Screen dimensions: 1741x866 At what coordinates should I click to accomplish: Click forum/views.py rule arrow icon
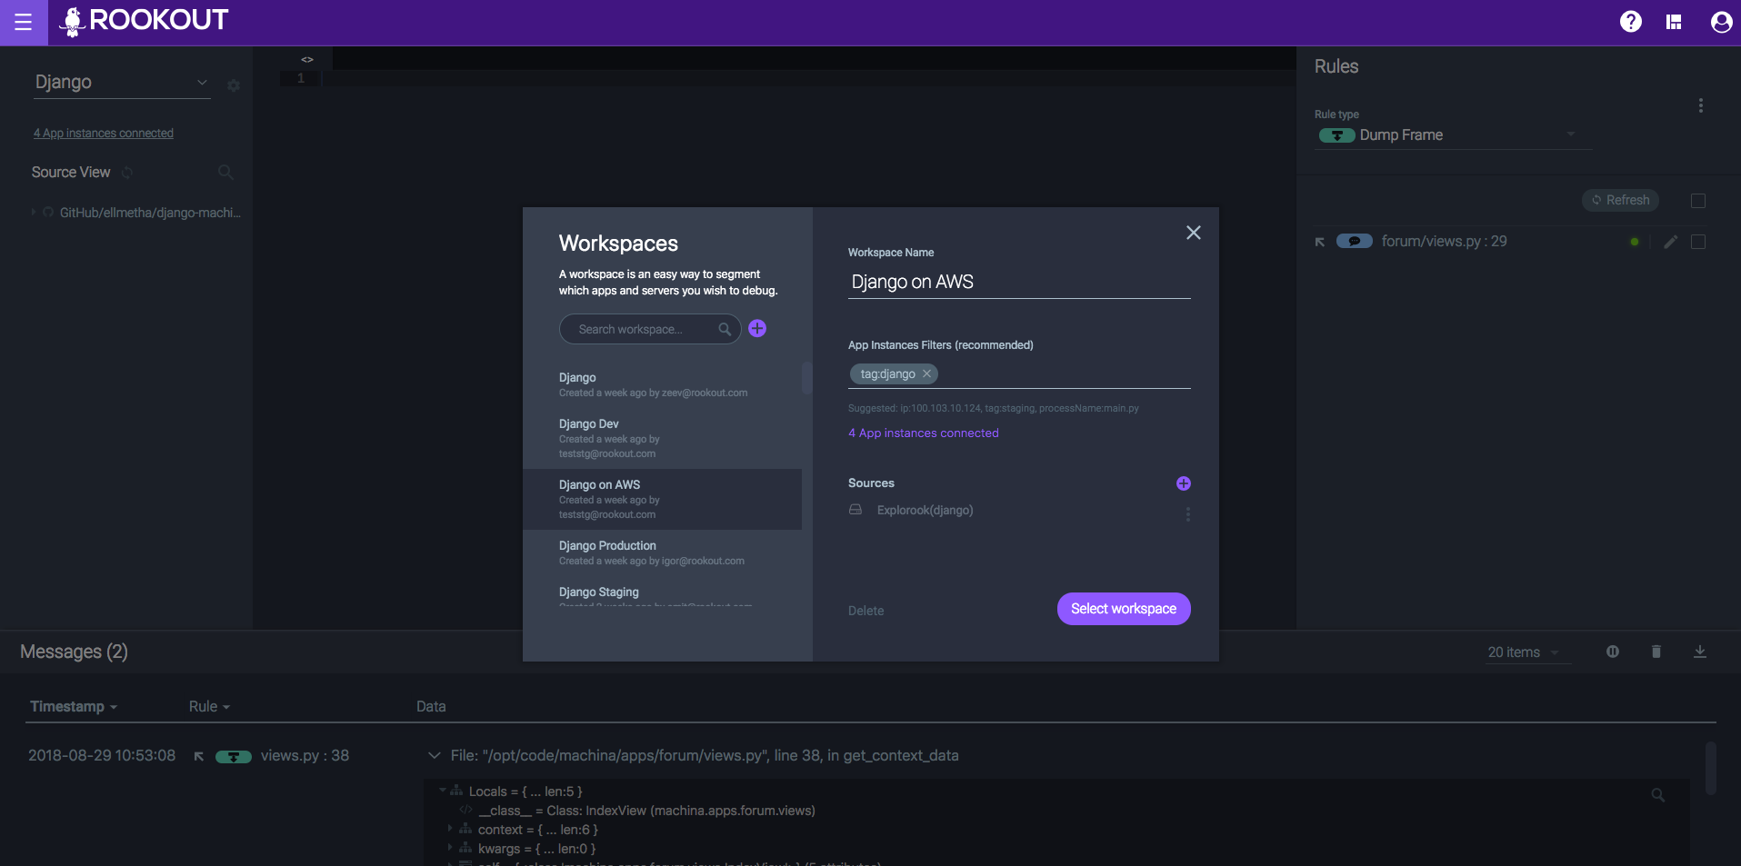[1320, 242]
